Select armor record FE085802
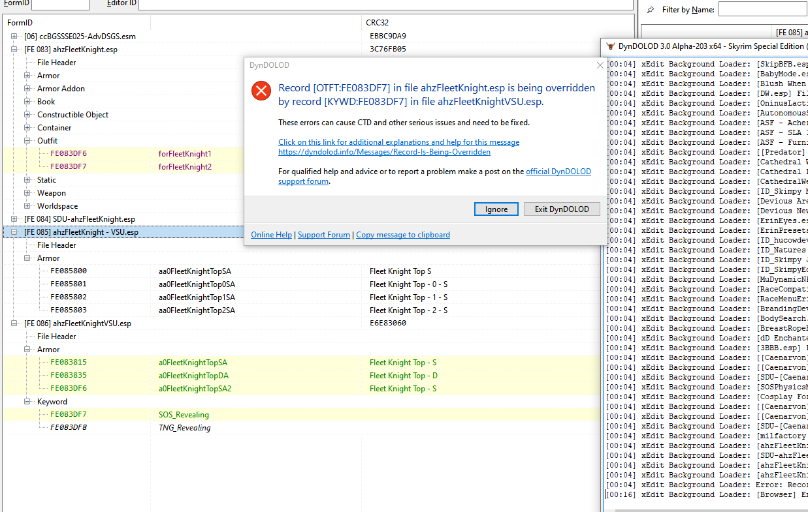The height and width of the screenshot is (512, 808). pos(69,297)
